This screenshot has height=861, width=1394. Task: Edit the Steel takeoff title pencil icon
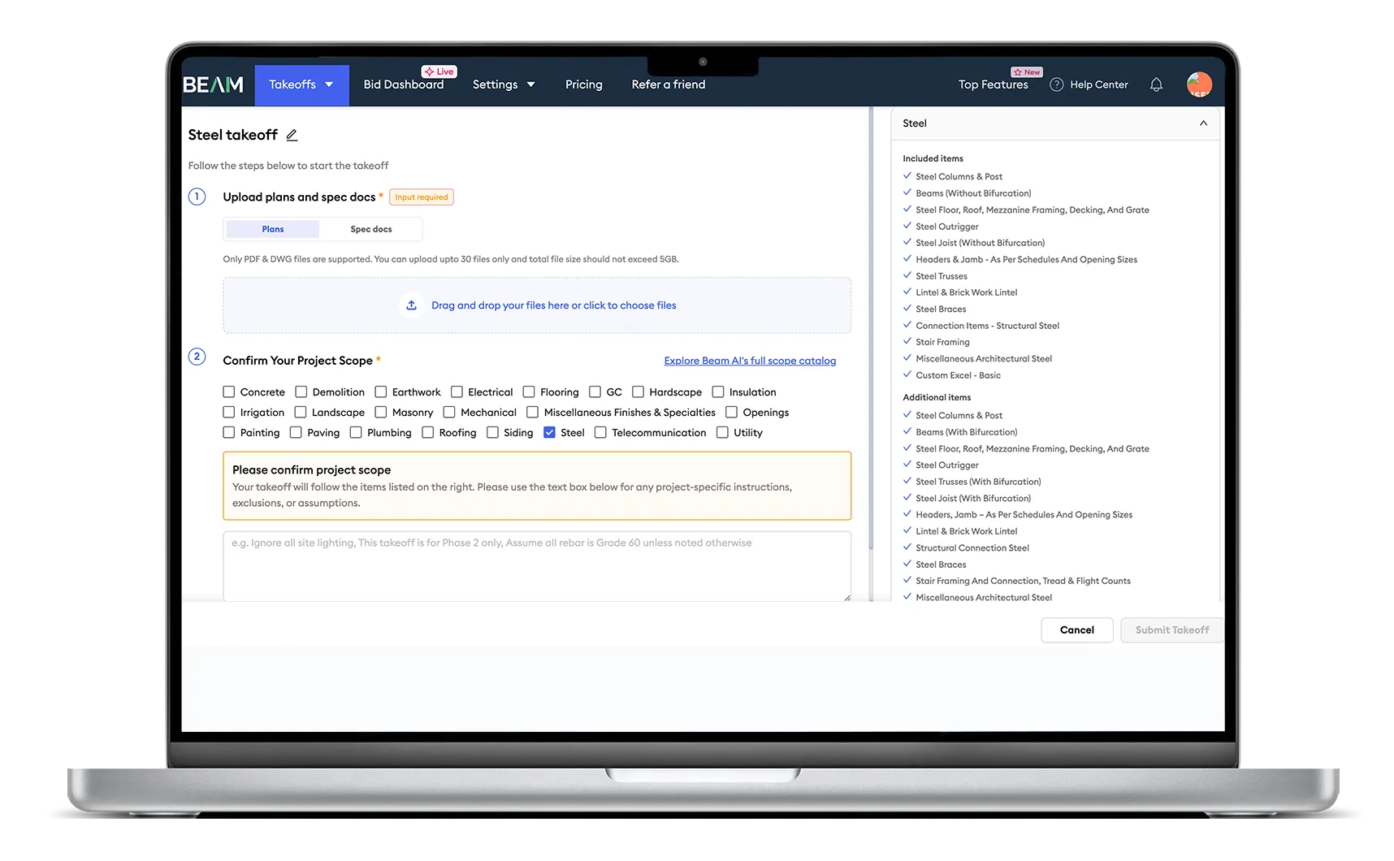[292, 135]
